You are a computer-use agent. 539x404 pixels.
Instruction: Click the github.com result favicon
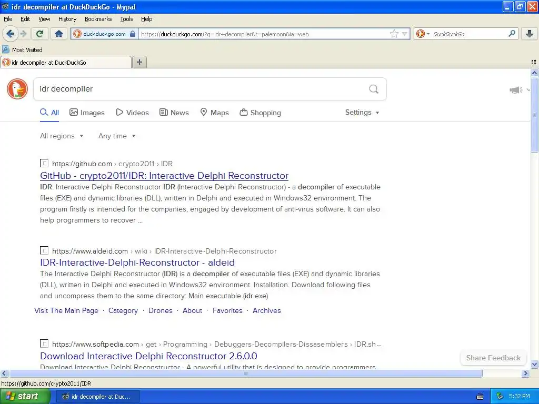pyautogui.click(x=44, y=163)
